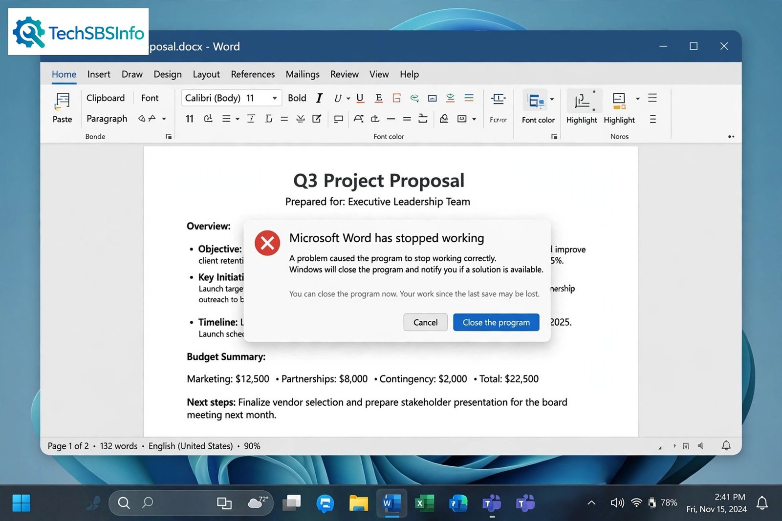
Task: Open the align lines dropdown arrow
Action: pyautogui.click(x=238, y=119)
